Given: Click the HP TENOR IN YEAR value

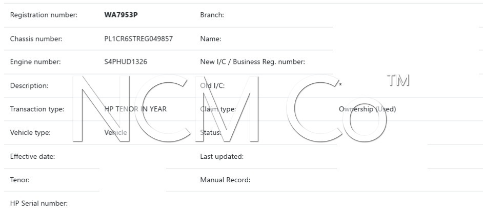Looking at the screenshot, I should pyautogui.click(x=135, y=109).
